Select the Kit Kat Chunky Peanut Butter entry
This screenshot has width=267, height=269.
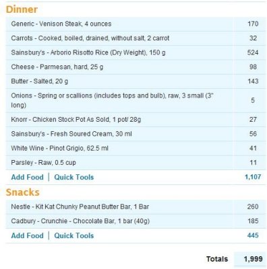click(80, 206)
